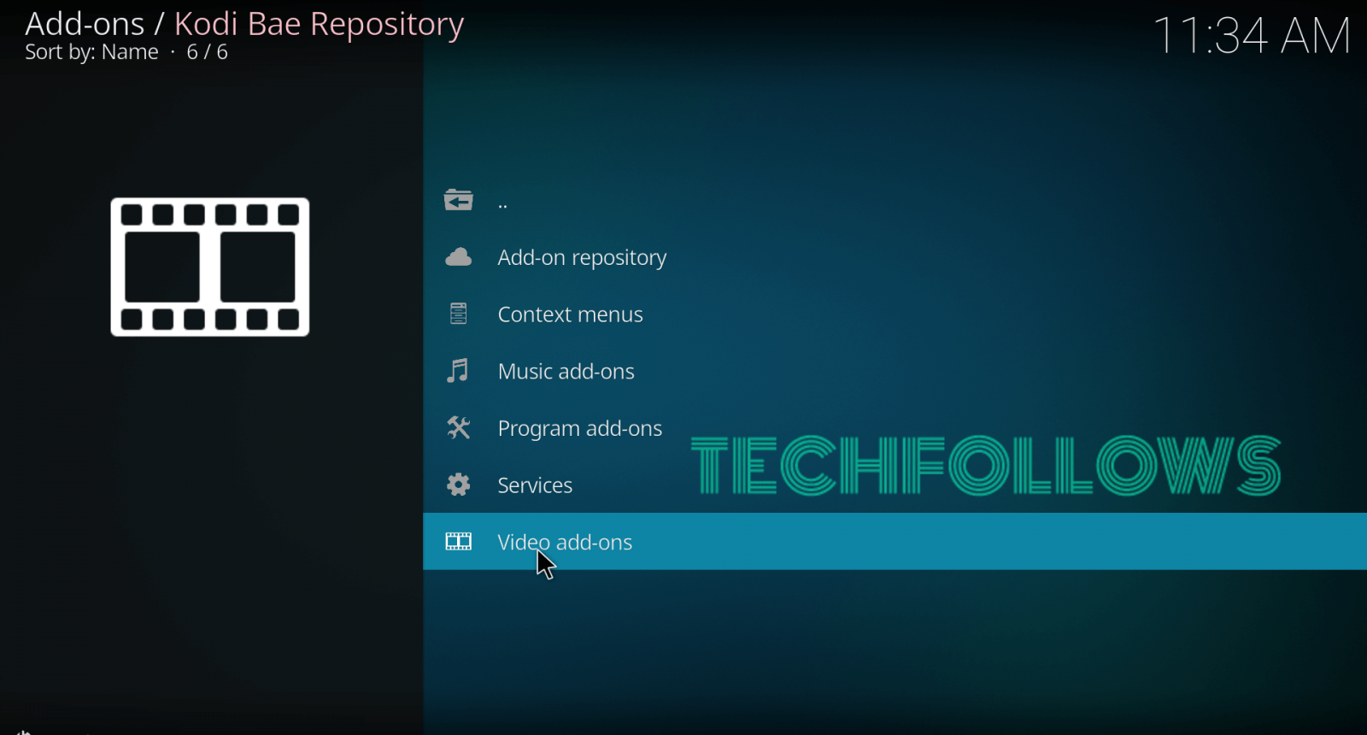Screen dimensions: 1367x735
Task: Click the Services gear icon
Action: click(459, 485)
